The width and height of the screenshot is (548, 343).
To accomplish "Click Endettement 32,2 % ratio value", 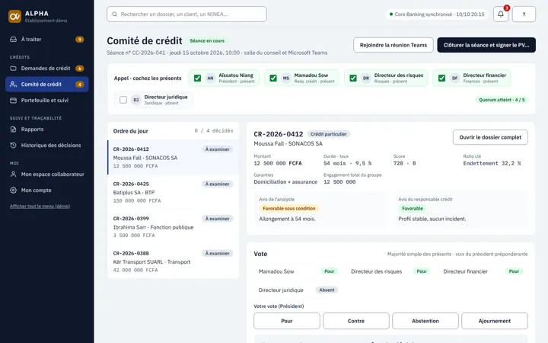I will click(x=492, y=163).
